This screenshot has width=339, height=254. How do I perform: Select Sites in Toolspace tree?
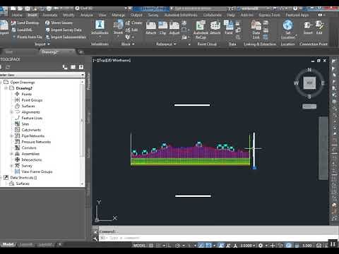[x=25, y=124]
